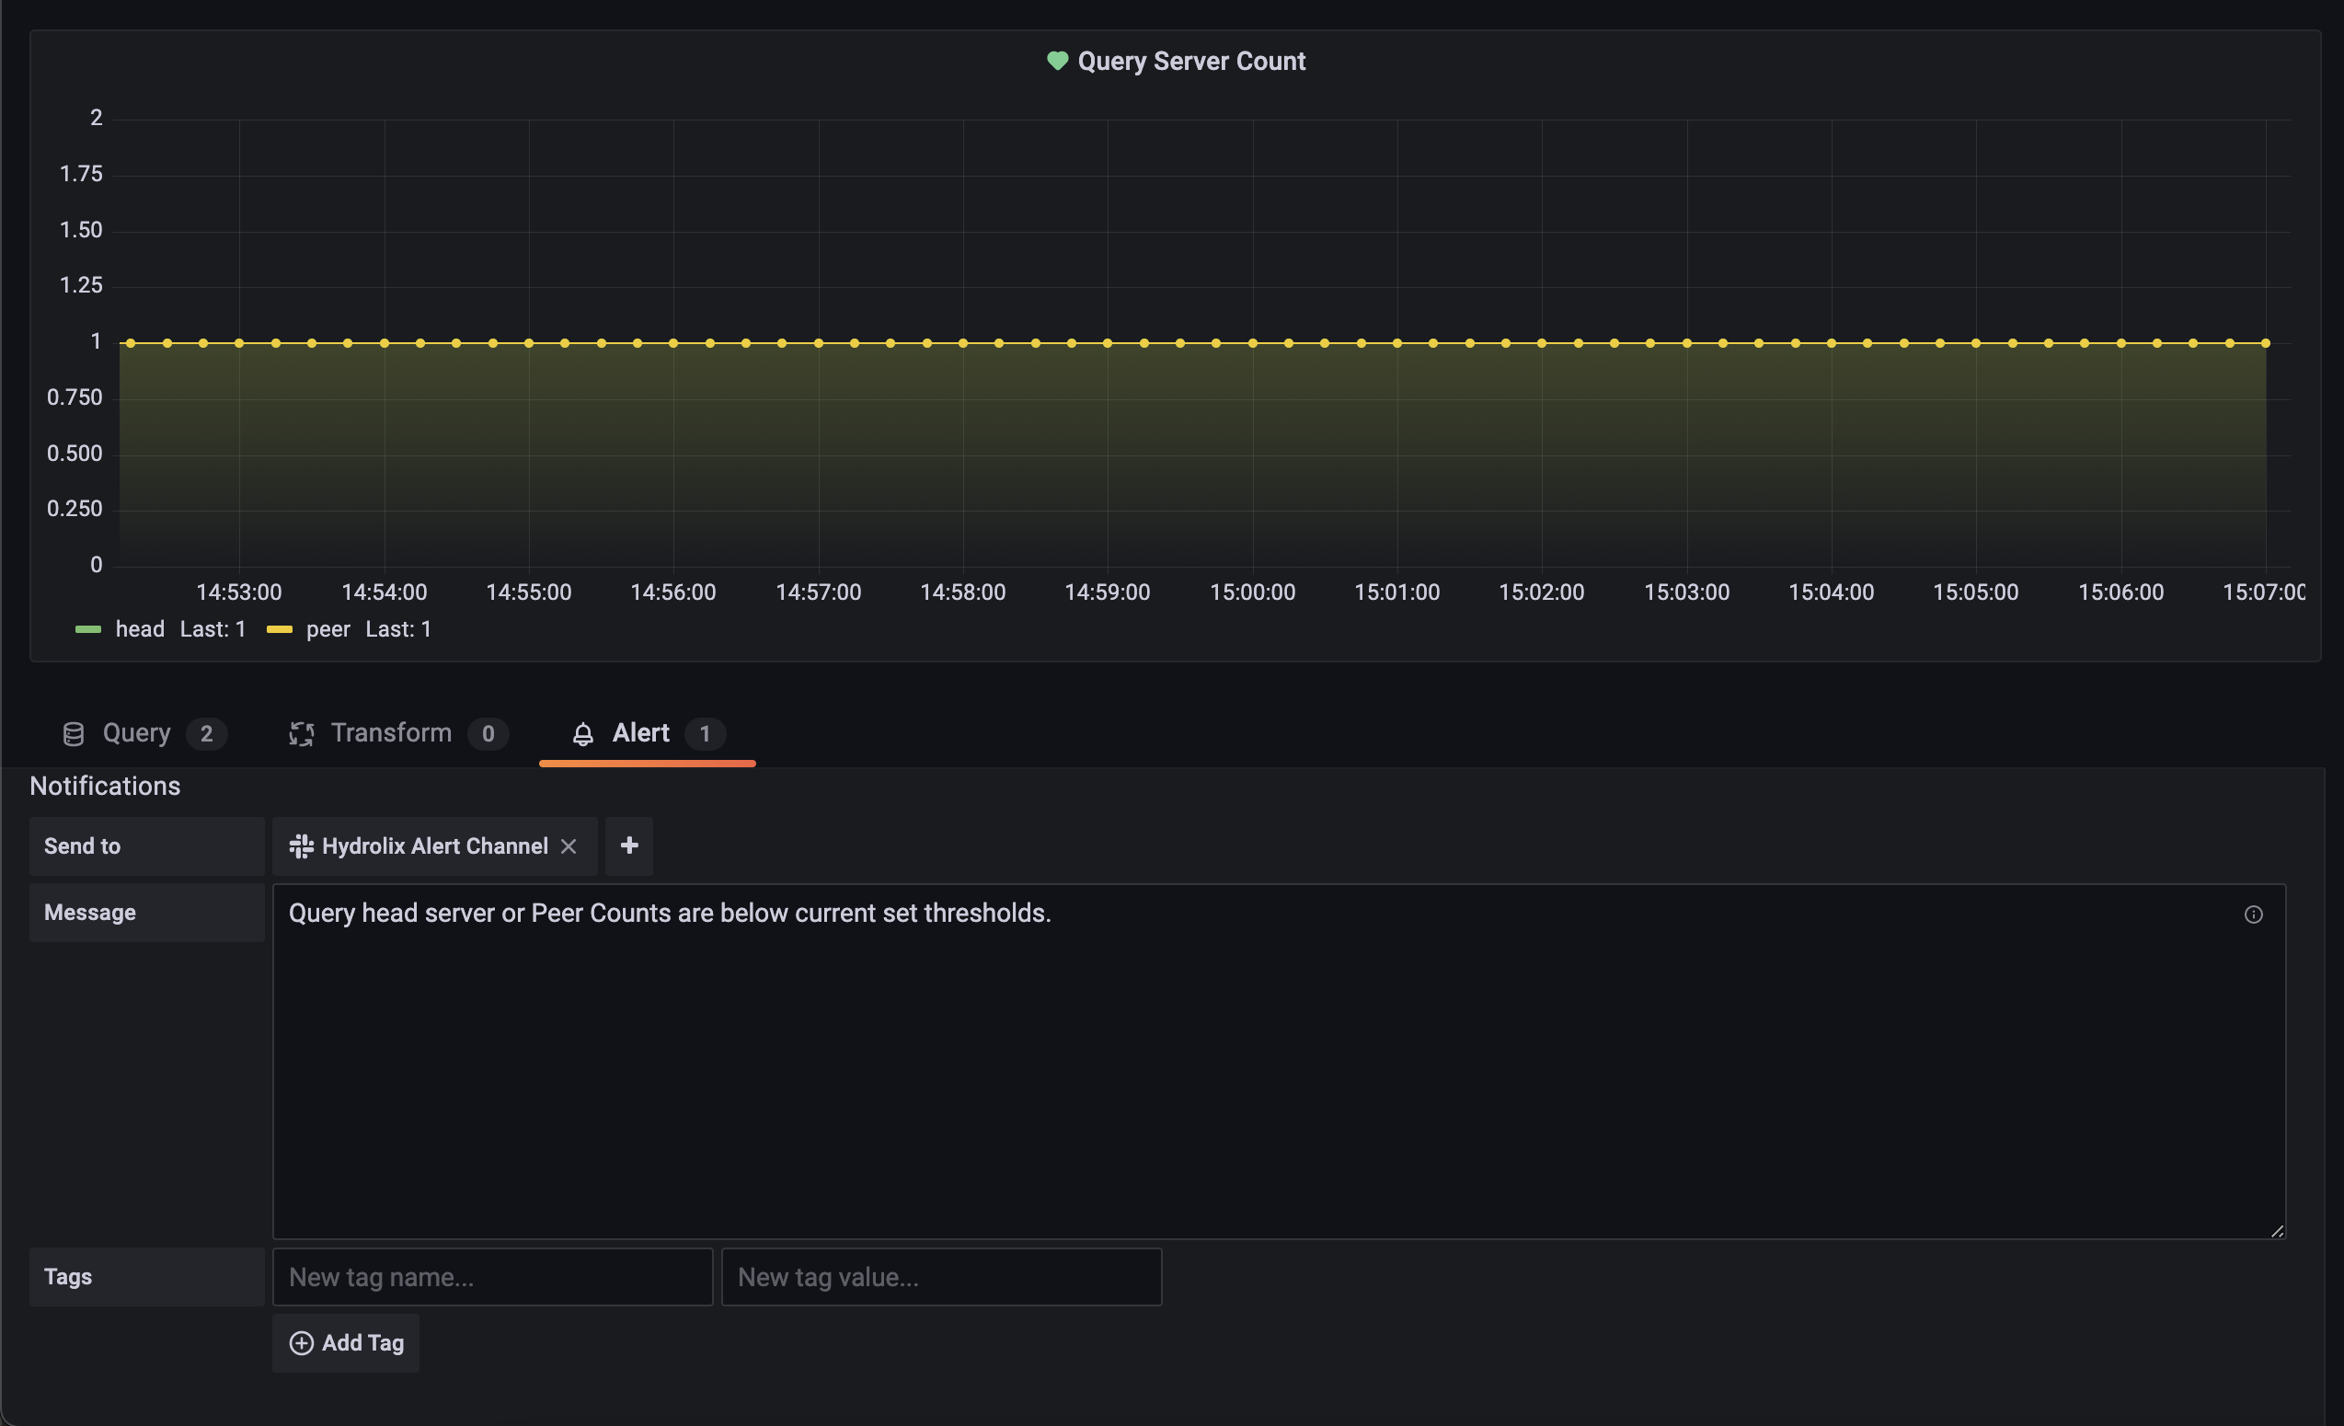Click the Slack icon on Hydrolix Alert Channel
Screen dimensions: 2344x1426
pos(301,845)
